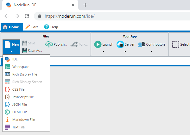
Task: Click the Save button label
Action: [31, 43]
